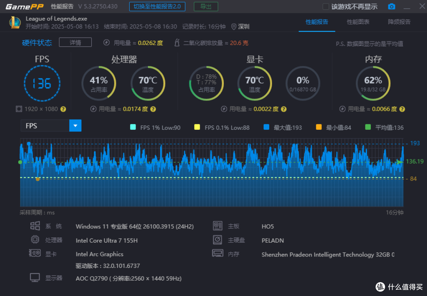The height and width of the screenshot is (296, 427).
Task: Click the total power usage lightning icon
Action: click(x=106, y=42)
